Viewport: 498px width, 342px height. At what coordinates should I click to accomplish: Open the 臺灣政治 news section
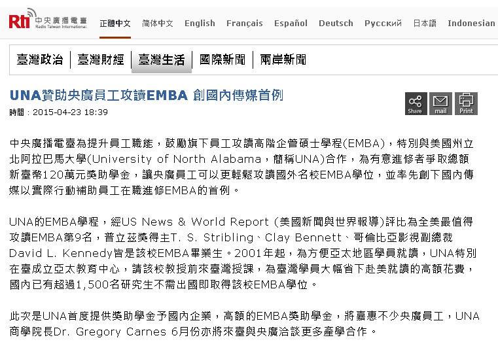pyautogui.click(x=40, y=60)
